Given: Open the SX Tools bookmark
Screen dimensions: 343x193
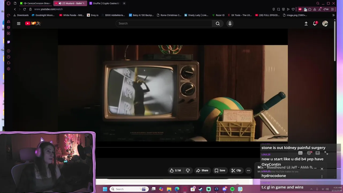Looking at the screenshot, I should coord(240,15).
